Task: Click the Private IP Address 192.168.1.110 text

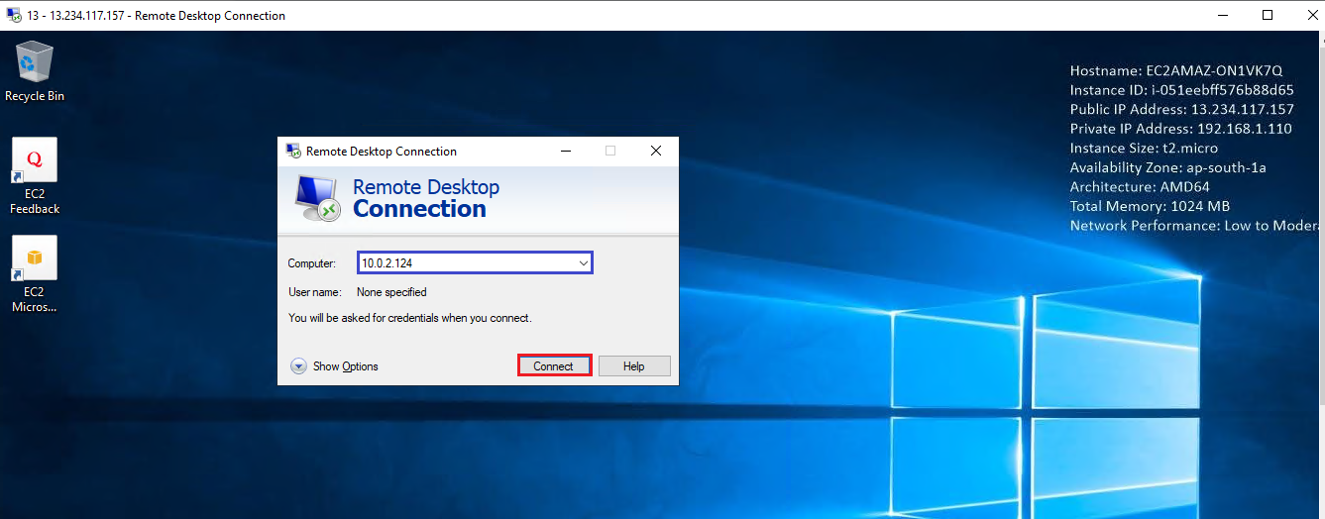Action: [1179, 129]
